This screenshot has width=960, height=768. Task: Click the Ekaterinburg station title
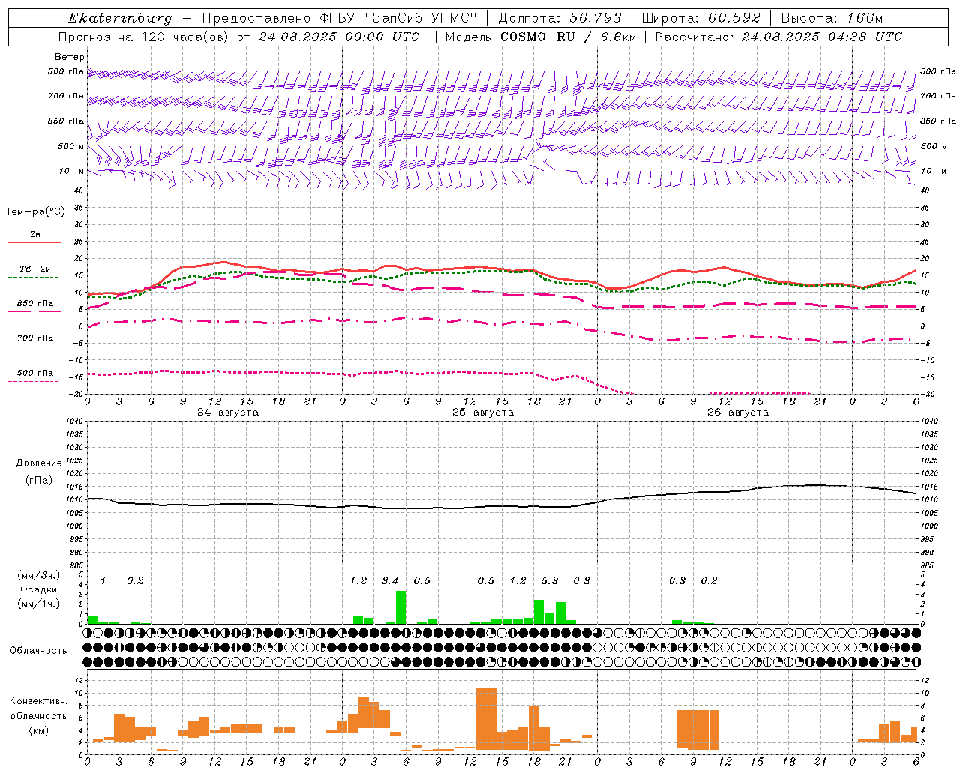tap(120, 18)
